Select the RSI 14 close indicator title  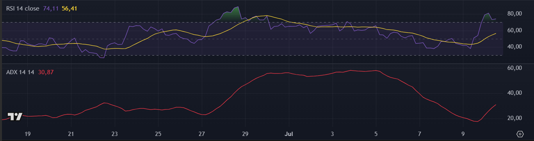23,8
